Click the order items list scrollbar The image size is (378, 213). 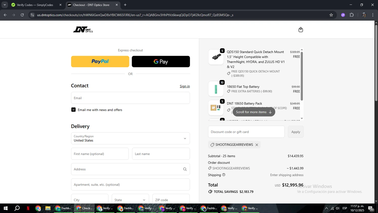(302, 76)
